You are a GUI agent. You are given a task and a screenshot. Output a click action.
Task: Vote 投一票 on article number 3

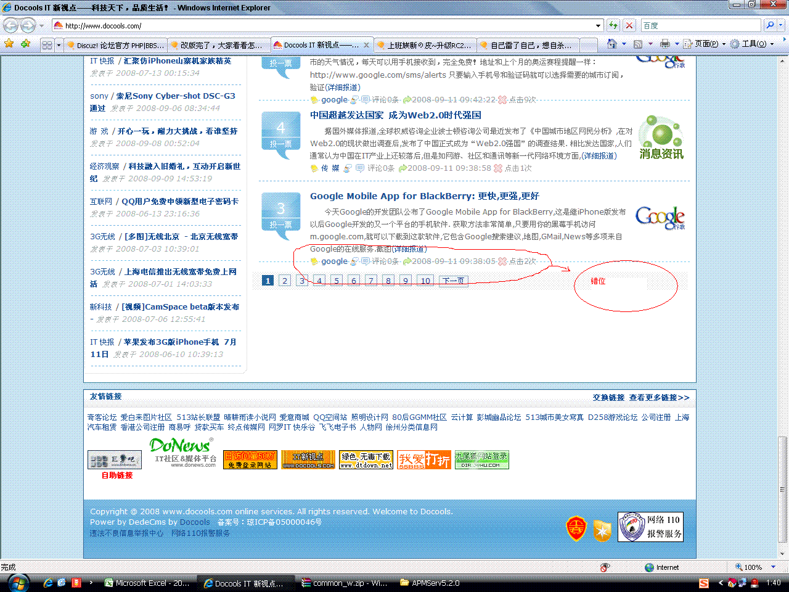point(280,224)
